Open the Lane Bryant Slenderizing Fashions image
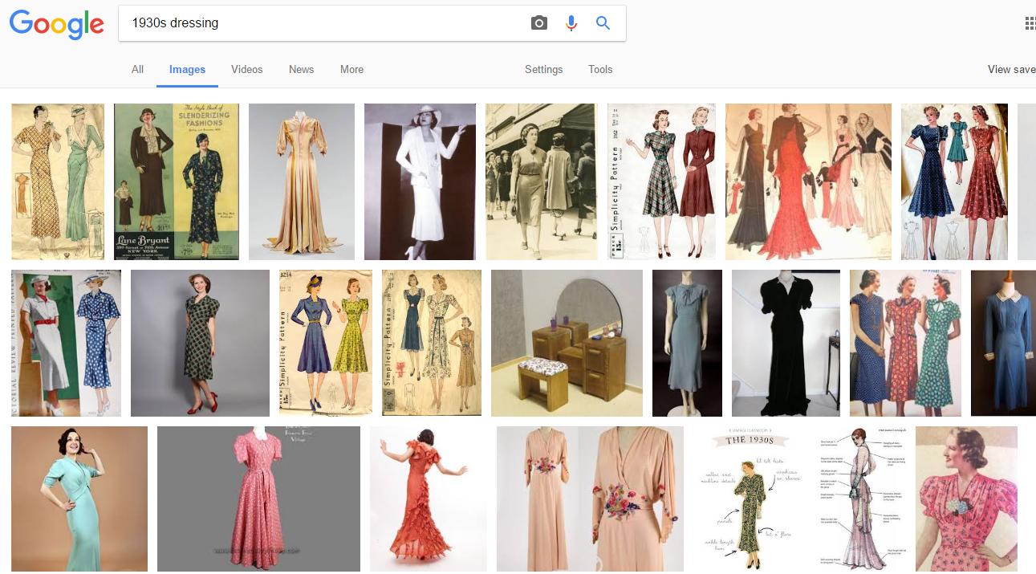Image resolution: width=1036 pixels, height=574 pixels. click(177, 181)
